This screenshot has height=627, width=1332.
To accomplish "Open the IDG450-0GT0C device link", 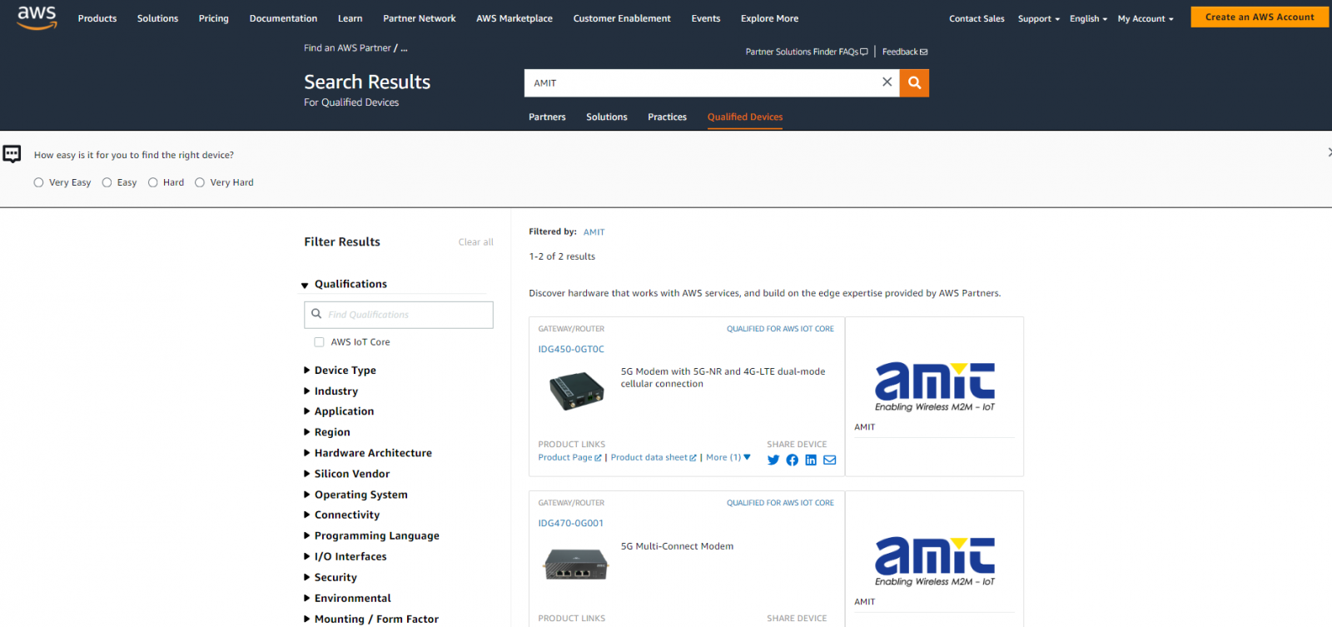I will (571, 349).
